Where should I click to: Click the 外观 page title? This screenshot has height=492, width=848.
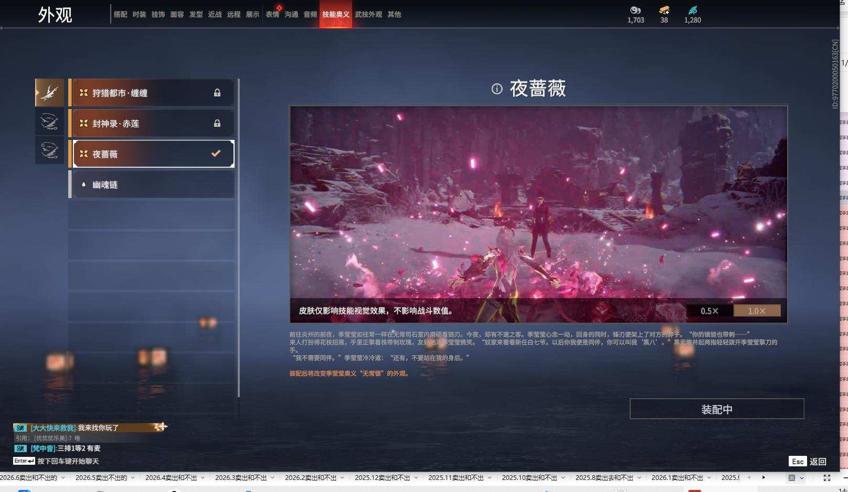point(55,15)
